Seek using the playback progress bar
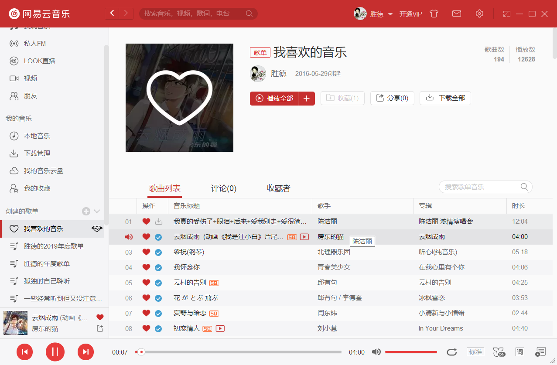The height and width of the screenshot is (365, 557). tap(240, 351)
